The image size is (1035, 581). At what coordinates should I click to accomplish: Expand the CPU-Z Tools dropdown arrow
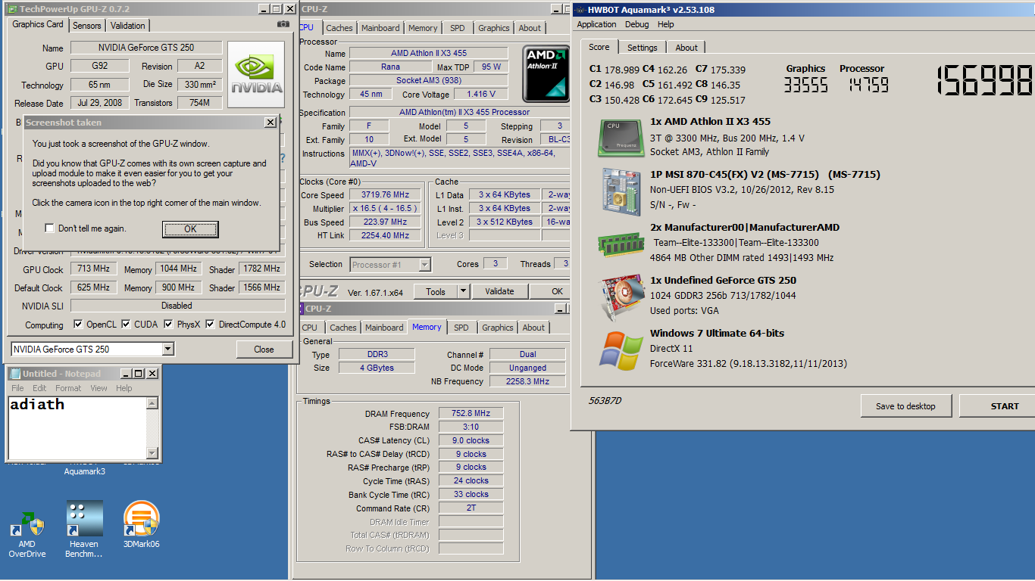(x=464, y=291)
